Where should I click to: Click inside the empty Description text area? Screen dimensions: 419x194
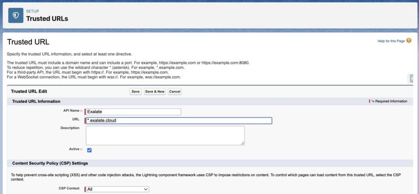coord(165,135)
